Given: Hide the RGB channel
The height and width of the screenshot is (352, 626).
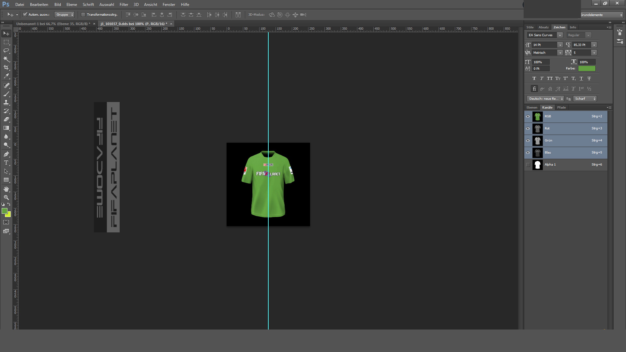Looking at the screenshot, I should 528,116.
